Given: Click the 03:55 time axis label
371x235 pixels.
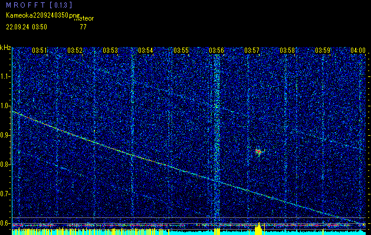Looking at the screenshot, I should point(181,50).
